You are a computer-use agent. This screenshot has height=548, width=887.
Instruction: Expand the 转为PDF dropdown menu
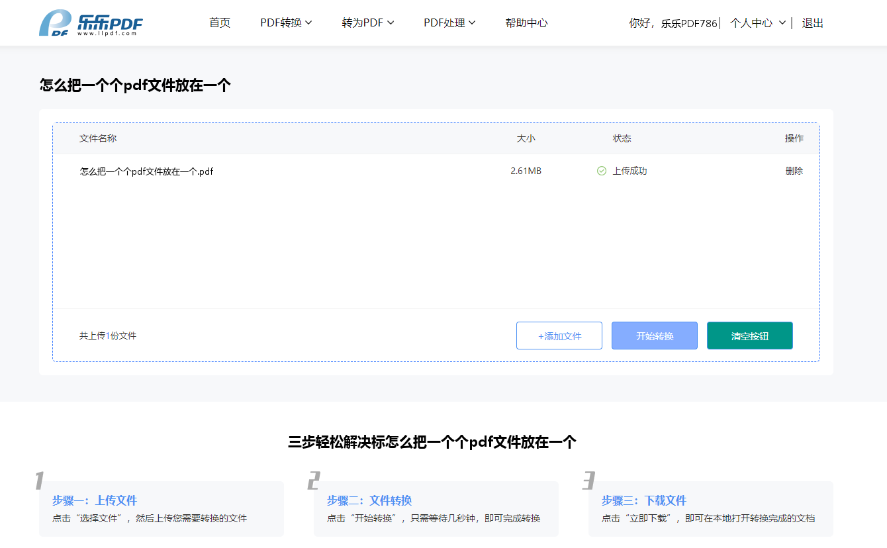pos(368,23)
